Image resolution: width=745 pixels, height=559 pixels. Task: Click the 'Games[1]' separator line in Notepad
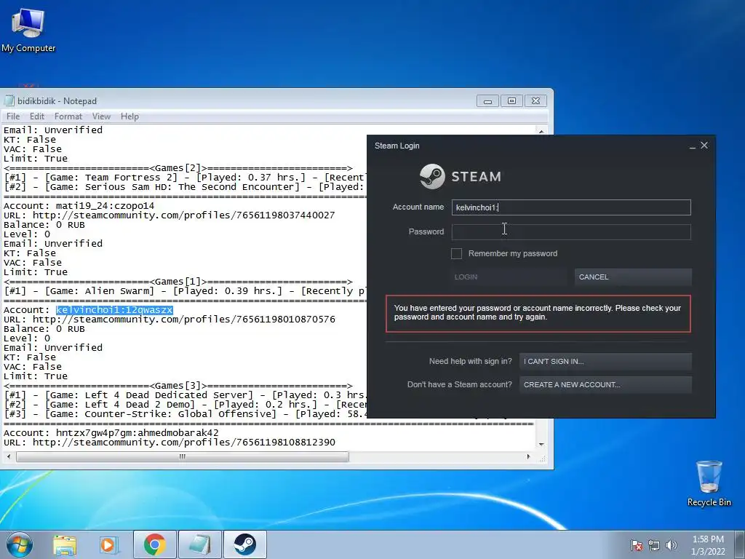tap(178, 282)
